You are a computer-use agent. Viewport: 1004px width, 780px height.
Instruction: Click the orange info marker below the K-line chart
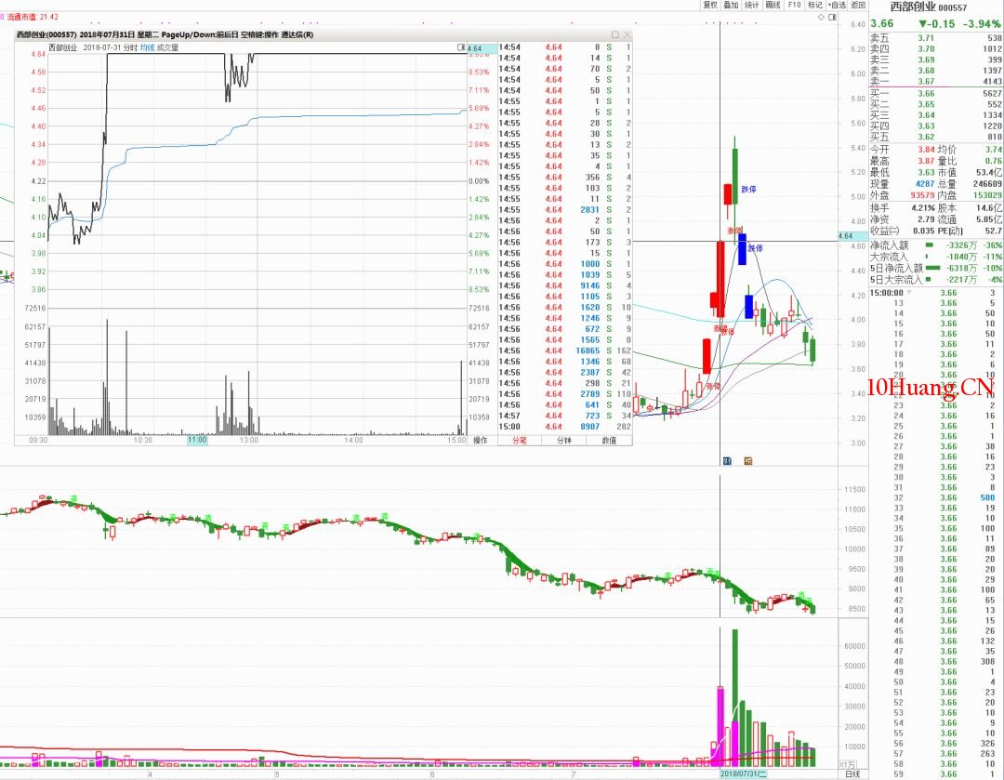[747, 461]
